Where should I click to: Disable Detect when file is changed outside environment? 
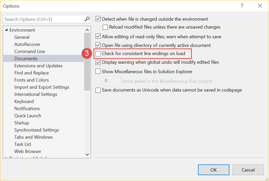98,19
